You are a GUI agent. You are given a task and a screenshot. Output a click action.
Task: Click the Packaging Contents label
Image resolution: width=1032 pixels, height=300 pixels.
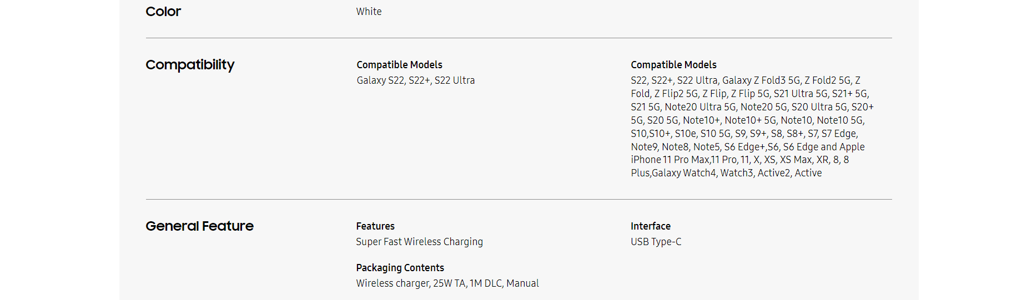click(400, 268)
